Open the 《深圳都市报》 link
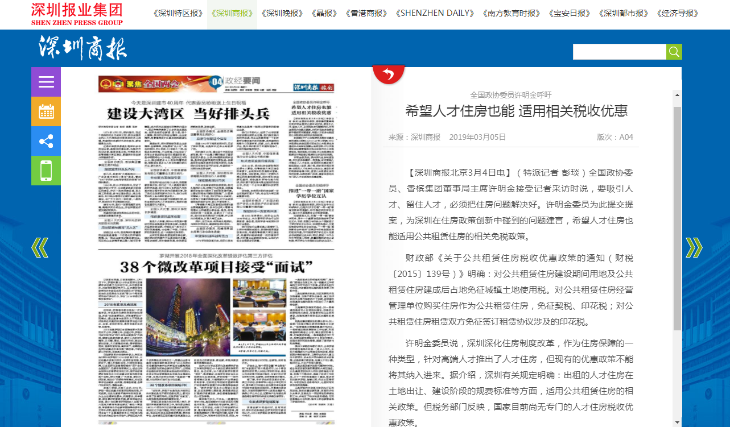This screenshot has width=730, height=427. coord(624,14)
